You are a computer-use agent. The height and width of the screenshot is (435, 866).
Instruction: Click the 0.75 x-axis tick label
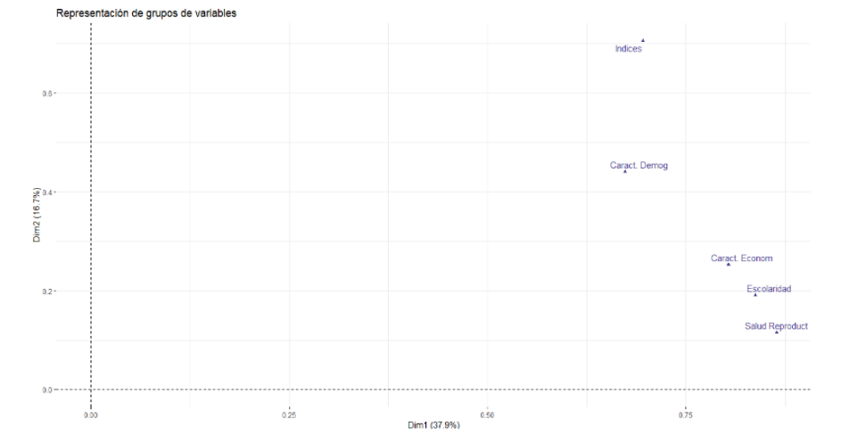[x=685, y=414]
